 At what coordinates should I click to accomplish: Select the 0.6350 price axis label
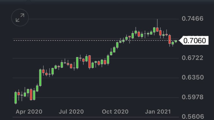point(193,78)
